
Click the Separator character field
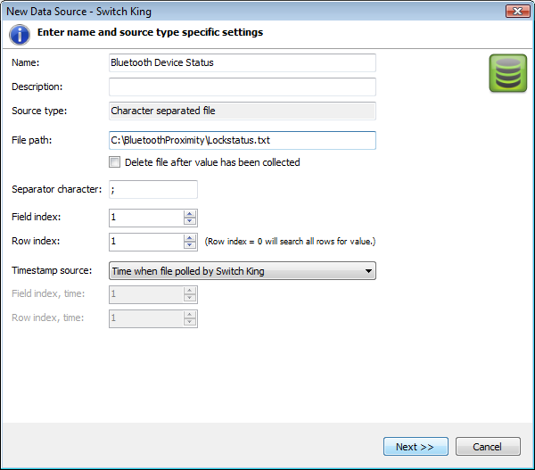point(153,189)
